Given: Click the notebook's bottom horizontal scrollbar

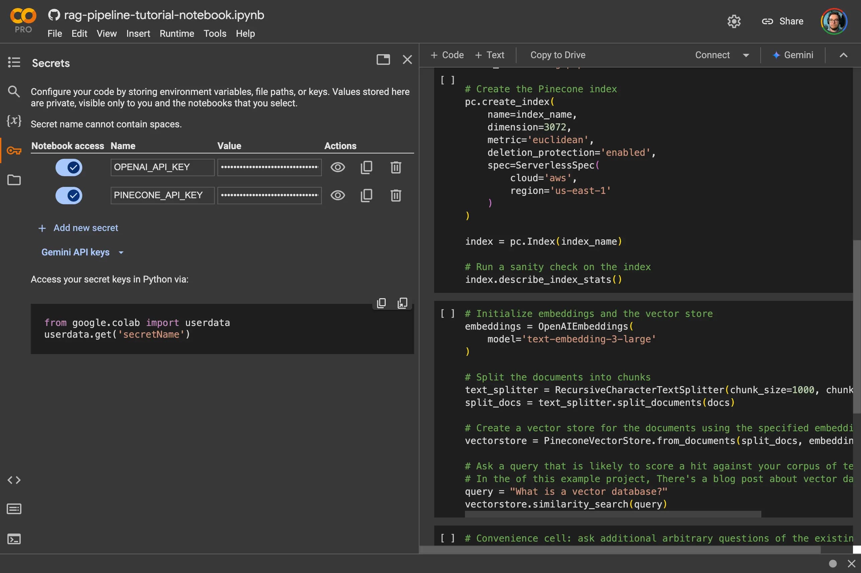Looking at the screenshot, I should click(x=620, y=550).
